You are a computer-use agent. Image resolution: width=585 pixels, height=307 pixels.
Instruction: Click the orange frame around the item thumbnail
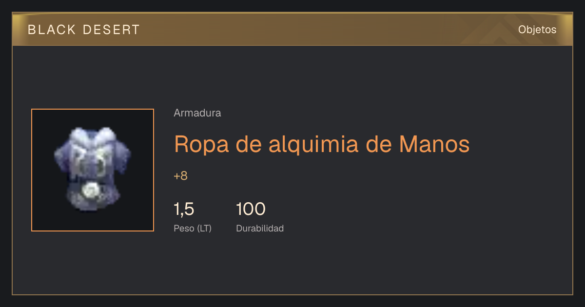[x=93, y=170]
